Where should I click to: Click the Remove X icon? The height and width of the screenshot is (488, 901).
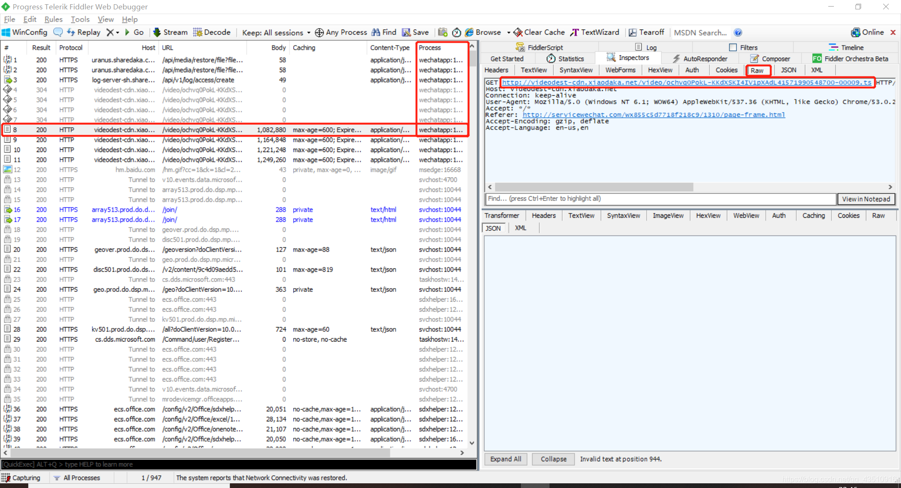pos(110,32)
